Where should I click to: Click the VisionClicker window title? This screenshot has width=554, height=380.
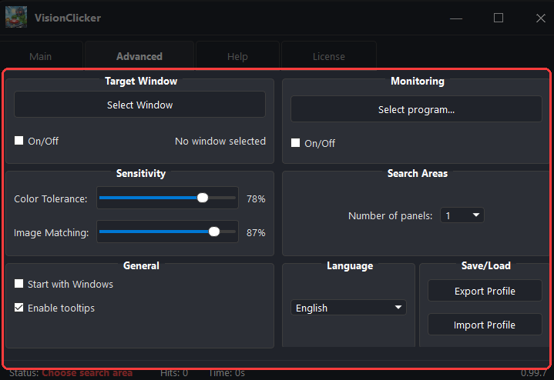click(x=68, y=18)
